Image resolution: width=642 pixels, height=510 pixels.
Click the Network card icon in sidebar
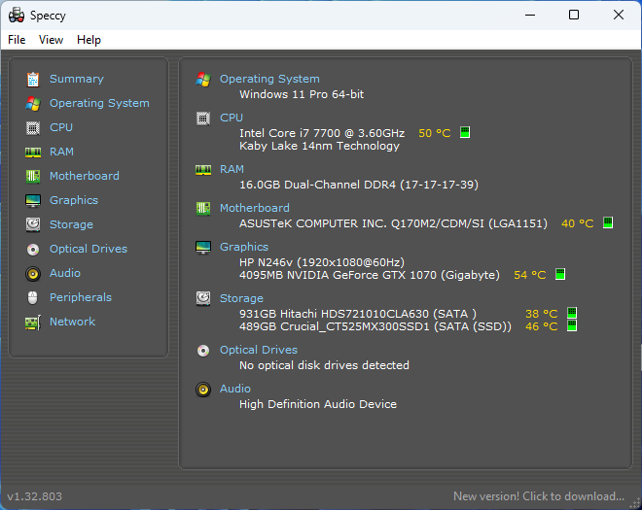[x=33, y=323]
